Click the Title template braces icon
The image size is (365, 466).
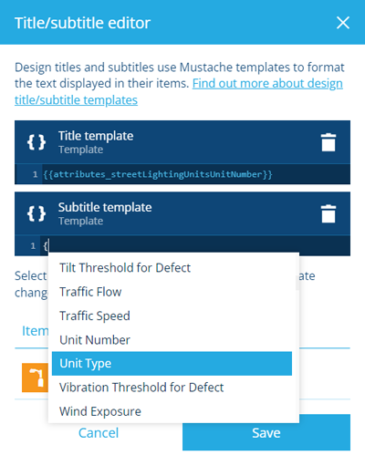pos(36,142)
